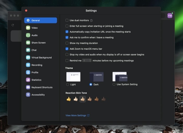Switch to the Share Screen section
Screen dimensions: 183x133
(x=41, y=43)
